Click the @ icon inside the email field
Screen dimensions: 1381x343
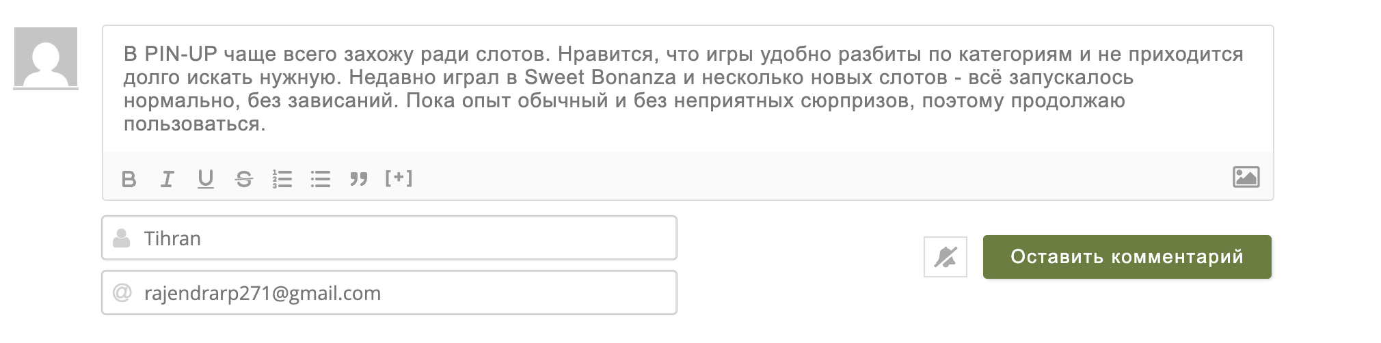[x=122, y=293]
